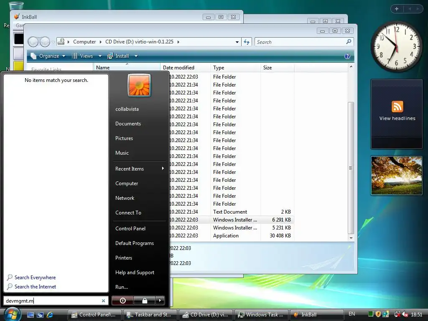Click the autumn tree slideshow thumbnail

[397, 176]
